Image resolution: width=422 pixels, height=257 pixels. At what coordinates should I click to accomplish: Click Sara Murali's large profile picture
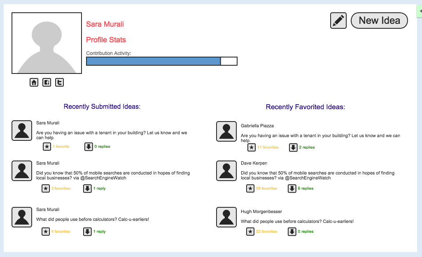[x=47, y=43]
